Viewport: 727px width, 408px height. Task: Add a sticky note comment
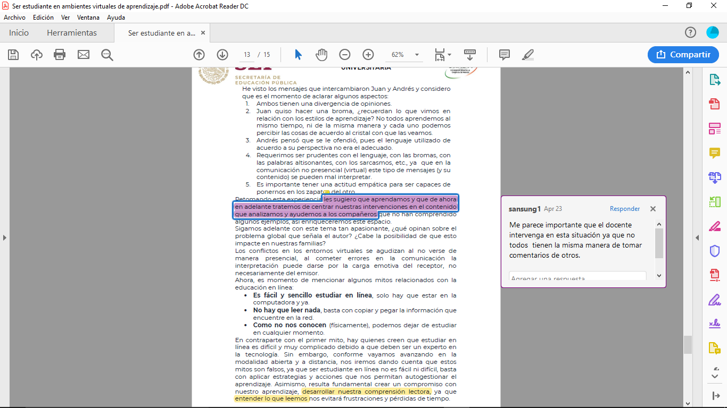tap(504, 55)
